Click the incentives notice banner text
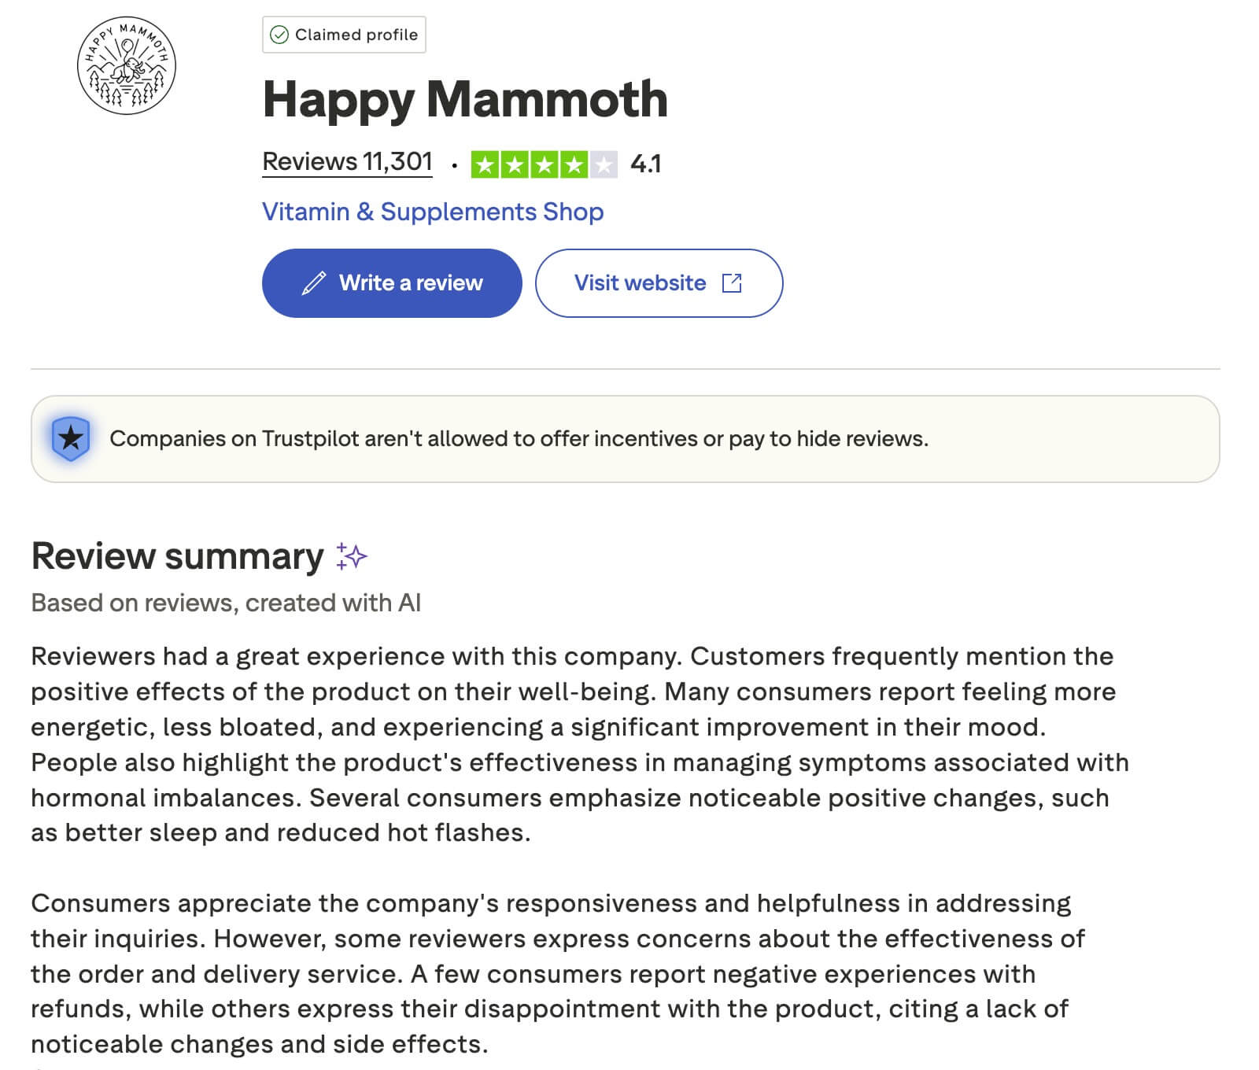 pyautogui.click(x=519, y=439)
